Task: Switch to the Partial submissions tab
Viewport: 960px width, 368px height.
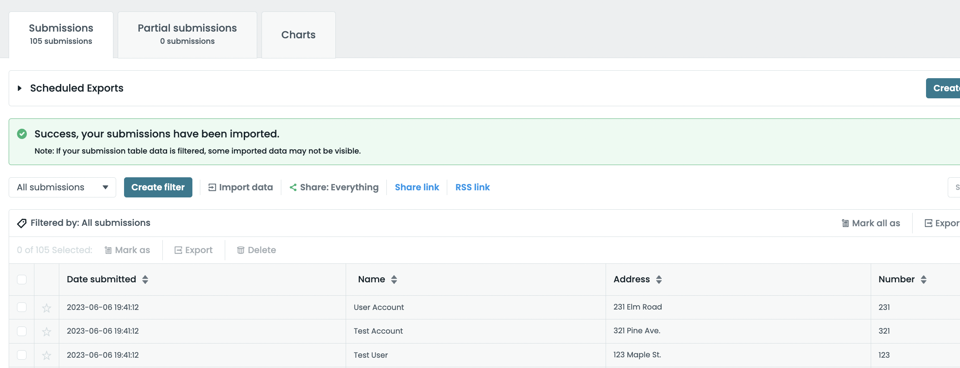Action: 187,34
